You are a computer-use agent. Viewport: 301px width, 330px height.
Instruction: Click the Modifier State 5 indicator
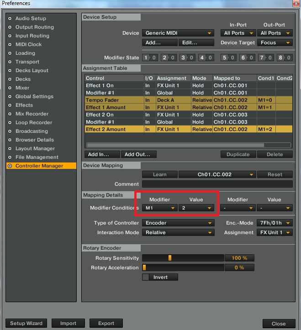coord(228,58)
